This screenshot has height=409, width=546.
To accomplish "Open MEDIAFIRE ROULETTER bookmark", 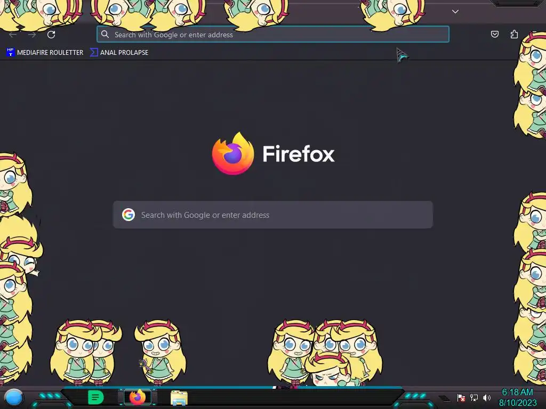I will tap(45, 53).
